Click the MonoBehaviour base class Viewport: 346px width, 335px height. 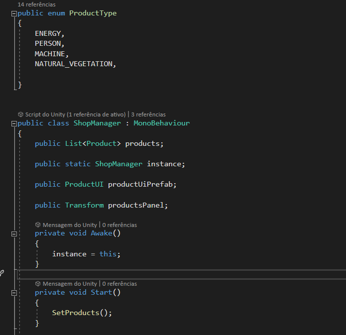click(x=161, y=123)
